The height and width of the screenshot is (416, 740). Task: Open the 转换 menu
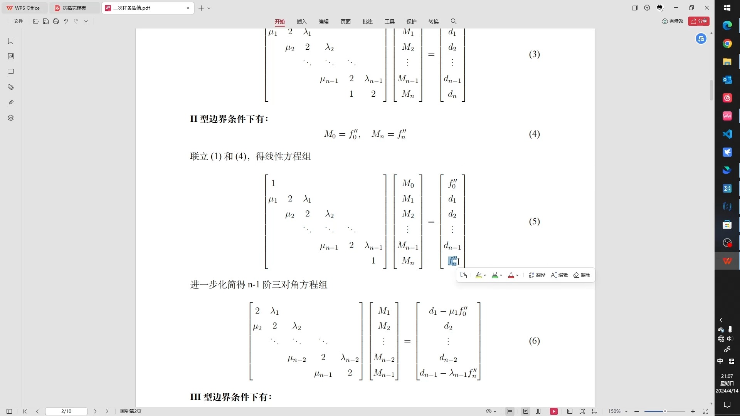coord(434,21)
